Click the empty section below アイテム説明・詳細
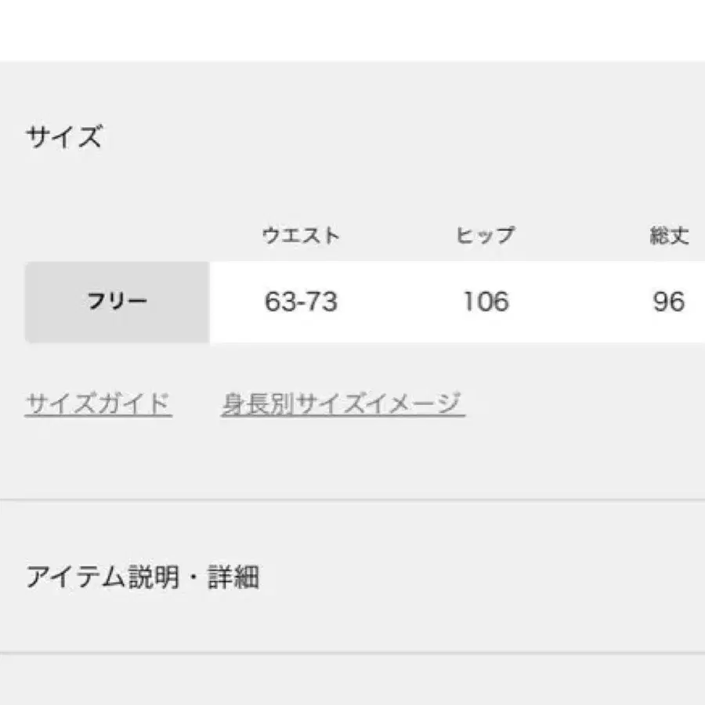This screenshot has height=705, width=705. click(x=352, y=680)
